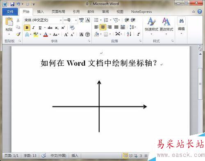The image size is (205, 161).
Task: Align text right
Action: (x=109, y=27)
